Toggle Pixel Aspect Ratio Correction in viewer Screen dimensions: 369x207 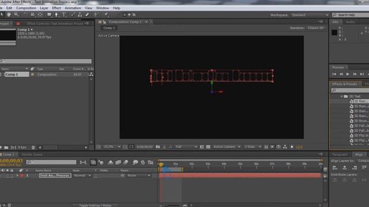pyautogui.click(x=266, y=147)
